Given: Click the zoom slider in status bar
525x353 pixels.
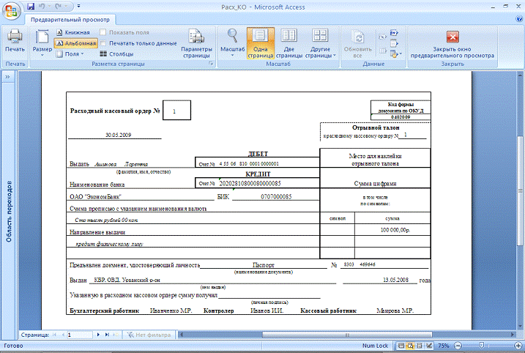Looking at the screenshot, I should coord(481,345).
